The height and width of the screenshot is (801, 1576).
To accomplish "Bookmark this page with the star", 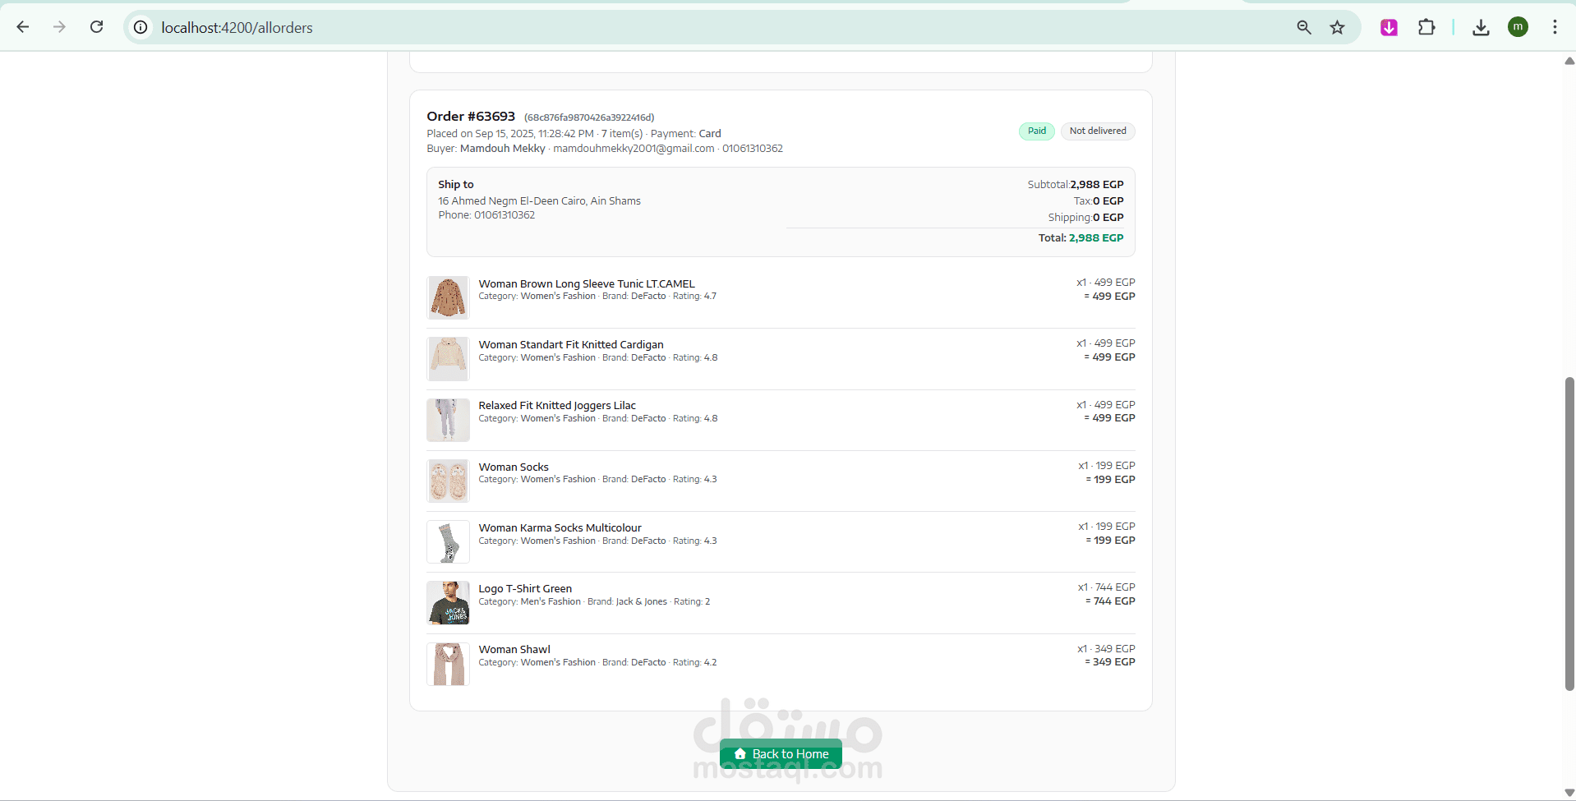I will click(x=1338, y=27).
